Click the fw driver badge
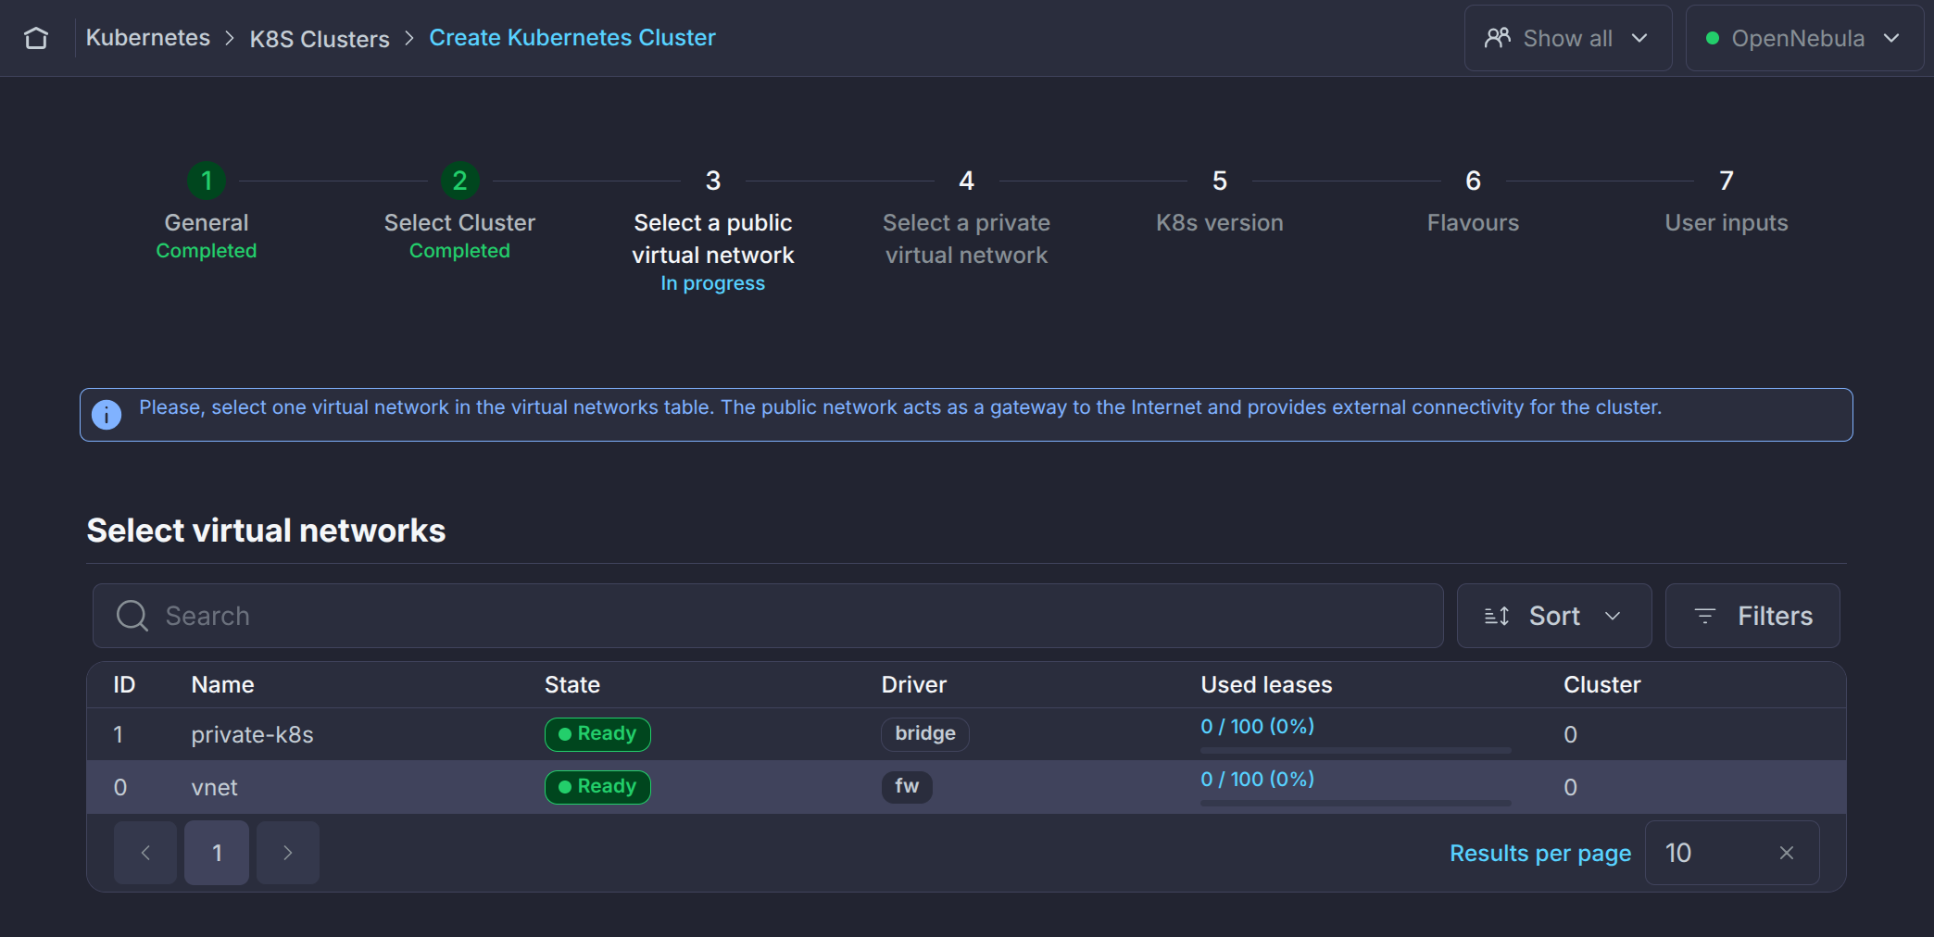 907,787
